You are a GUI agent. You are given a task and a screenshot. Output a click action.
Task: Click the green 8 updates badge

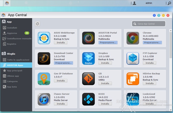pos(27,33)
